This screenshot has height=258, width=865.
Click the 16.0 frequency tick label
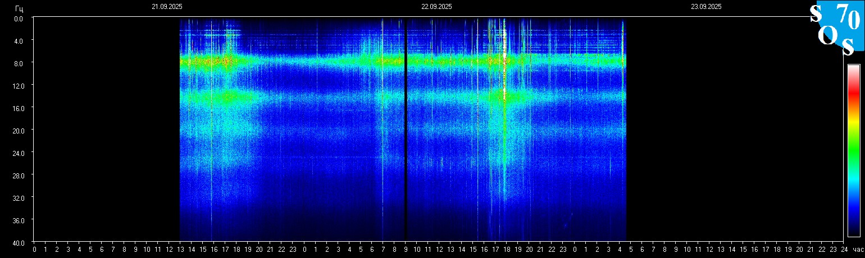(x=19, y=108)
